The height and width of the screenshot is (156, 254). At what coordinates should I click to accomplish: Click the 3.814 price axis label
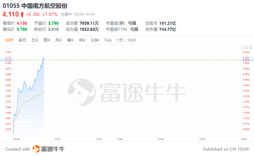[x=8, y=129]
